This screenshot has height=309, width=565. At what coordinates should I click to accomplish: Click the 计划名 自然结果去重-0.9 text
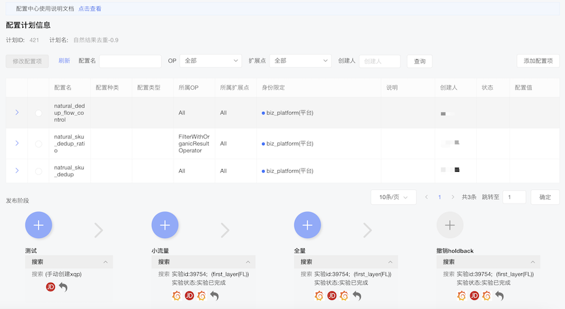(84, 40)
